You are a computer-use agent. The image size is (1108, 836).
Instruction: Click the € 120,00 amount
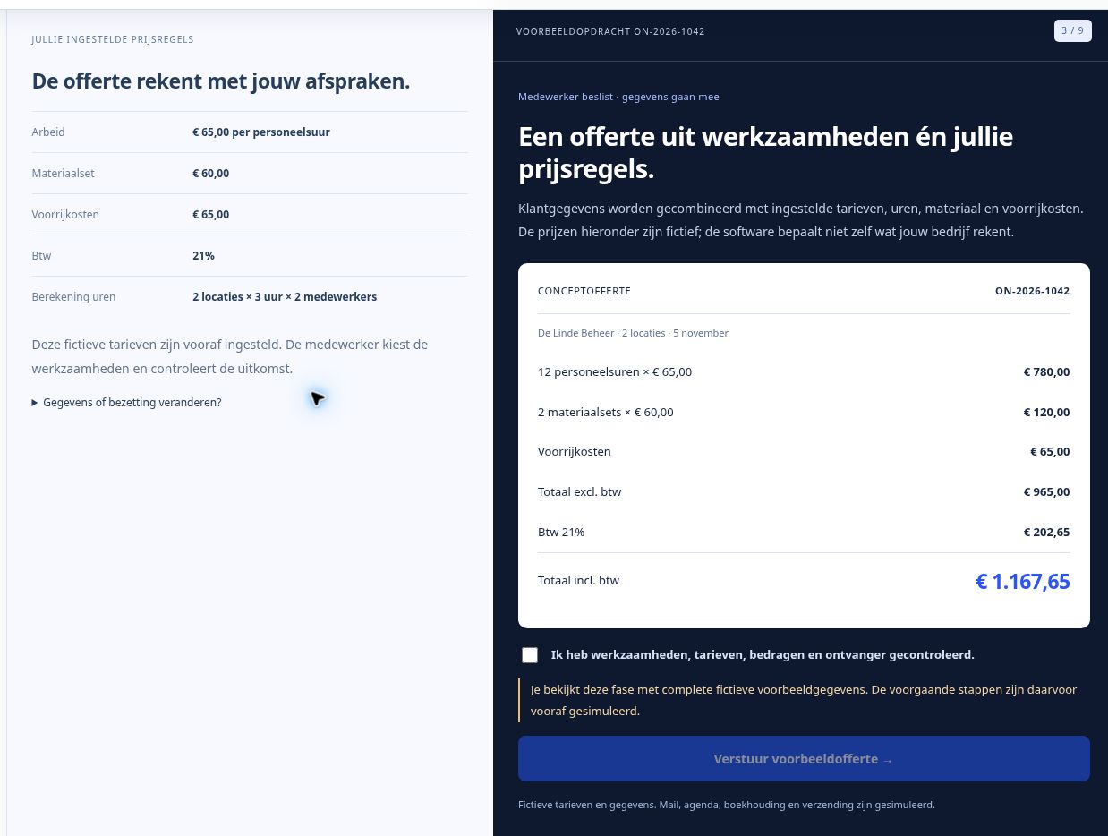(x=1046, y=413)
